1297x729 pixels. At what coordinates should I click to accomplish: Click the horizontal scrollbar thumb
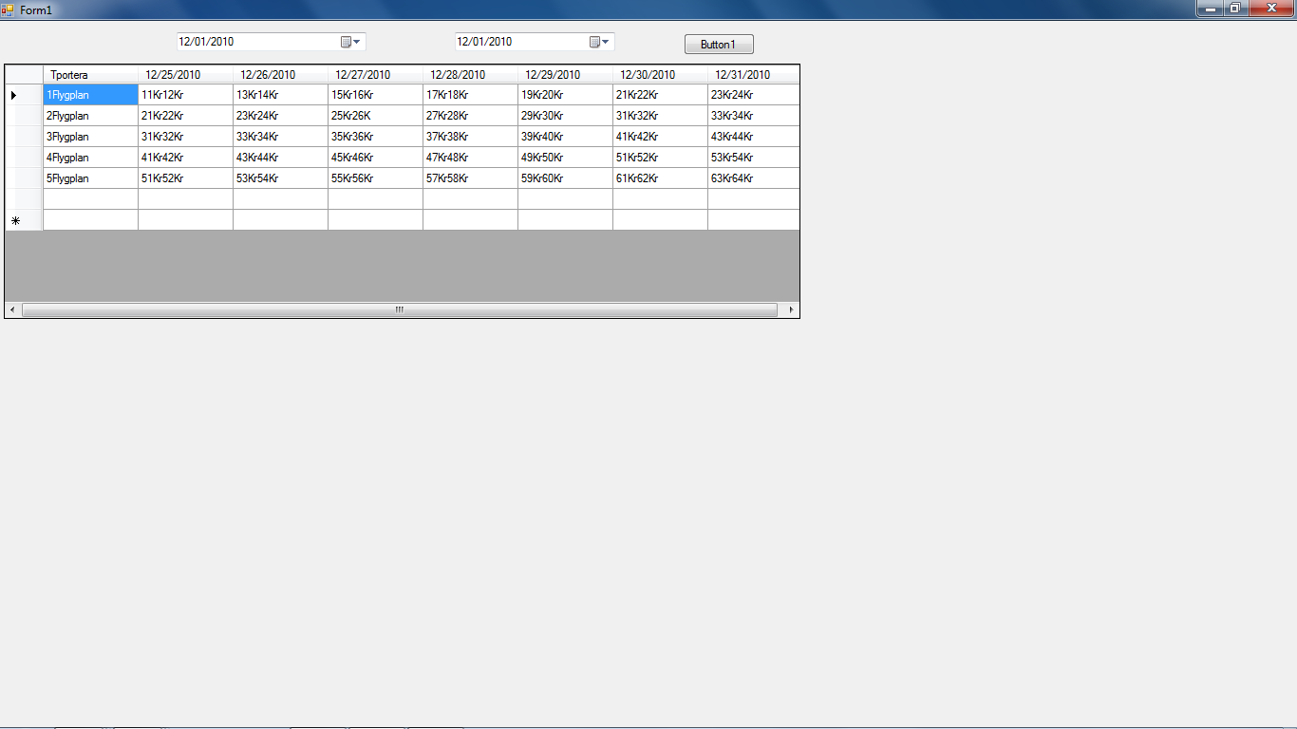click(399, 309)
